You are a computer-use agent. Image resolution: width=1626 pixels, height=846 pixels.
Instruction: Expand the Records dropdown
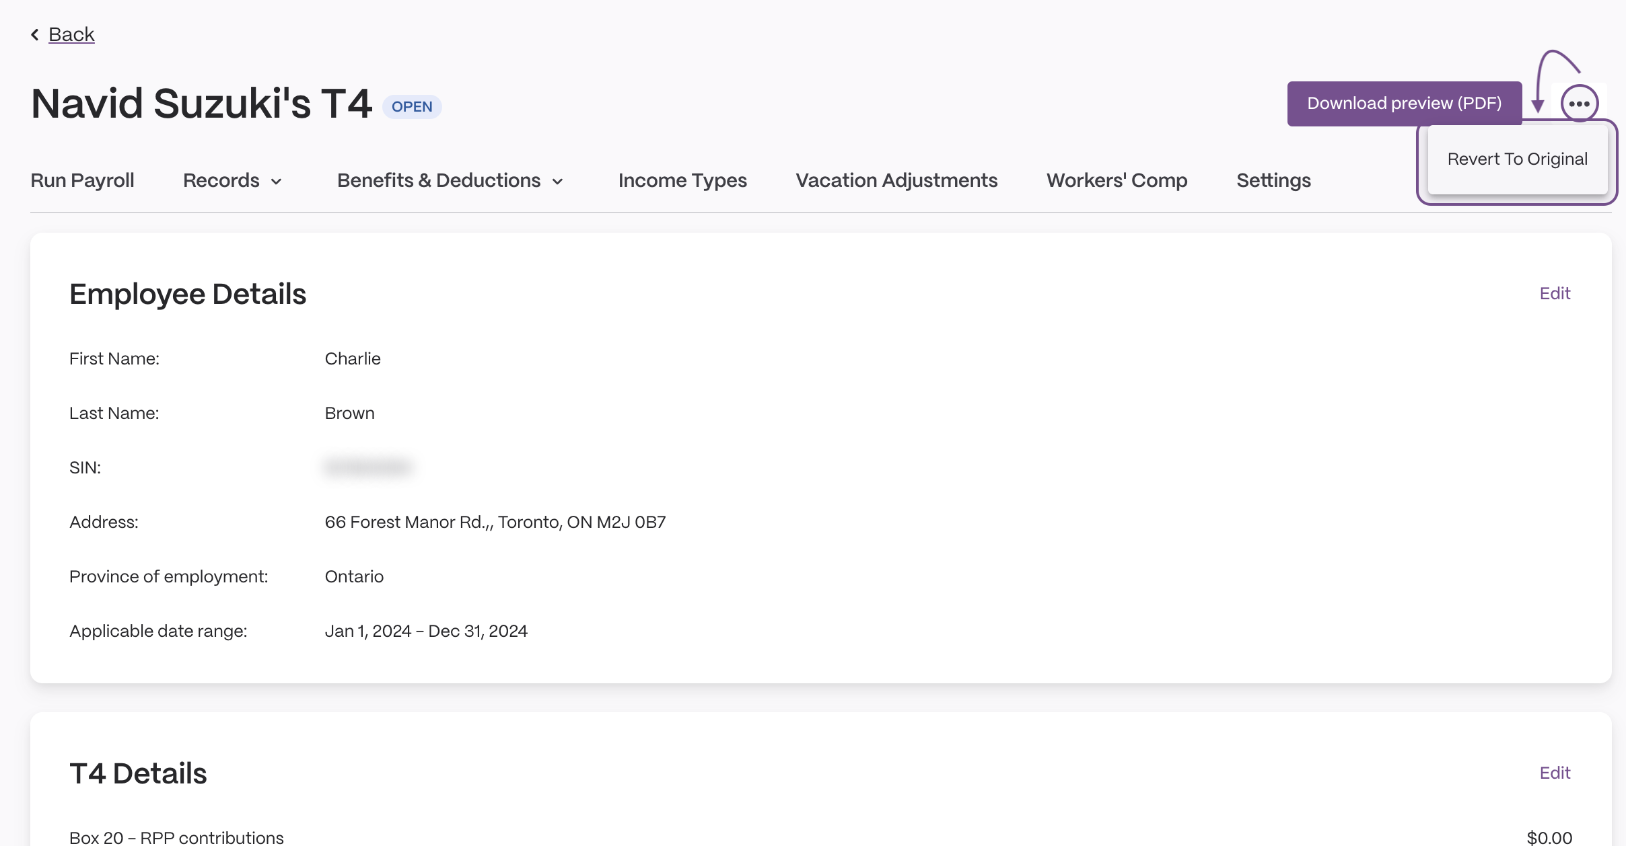coord(232,180)
